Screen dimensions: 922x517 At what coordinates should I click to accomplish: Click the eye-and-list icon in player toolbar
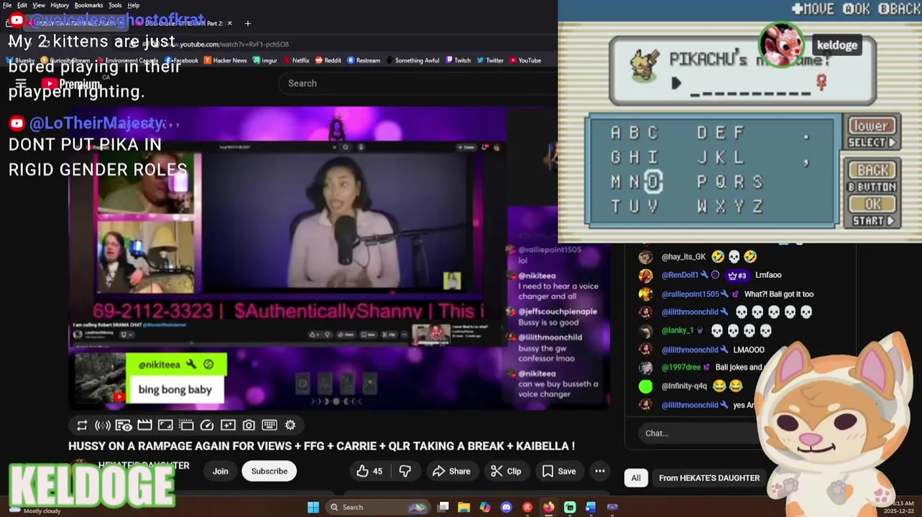point(124,425)
